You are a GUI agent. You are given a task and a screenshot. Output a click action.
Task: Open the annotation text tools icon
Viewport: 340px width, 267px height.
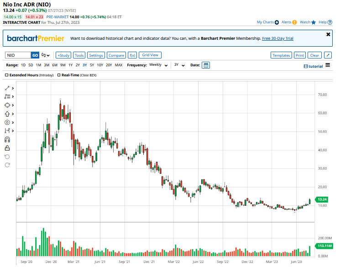click(x=7, y=96)
